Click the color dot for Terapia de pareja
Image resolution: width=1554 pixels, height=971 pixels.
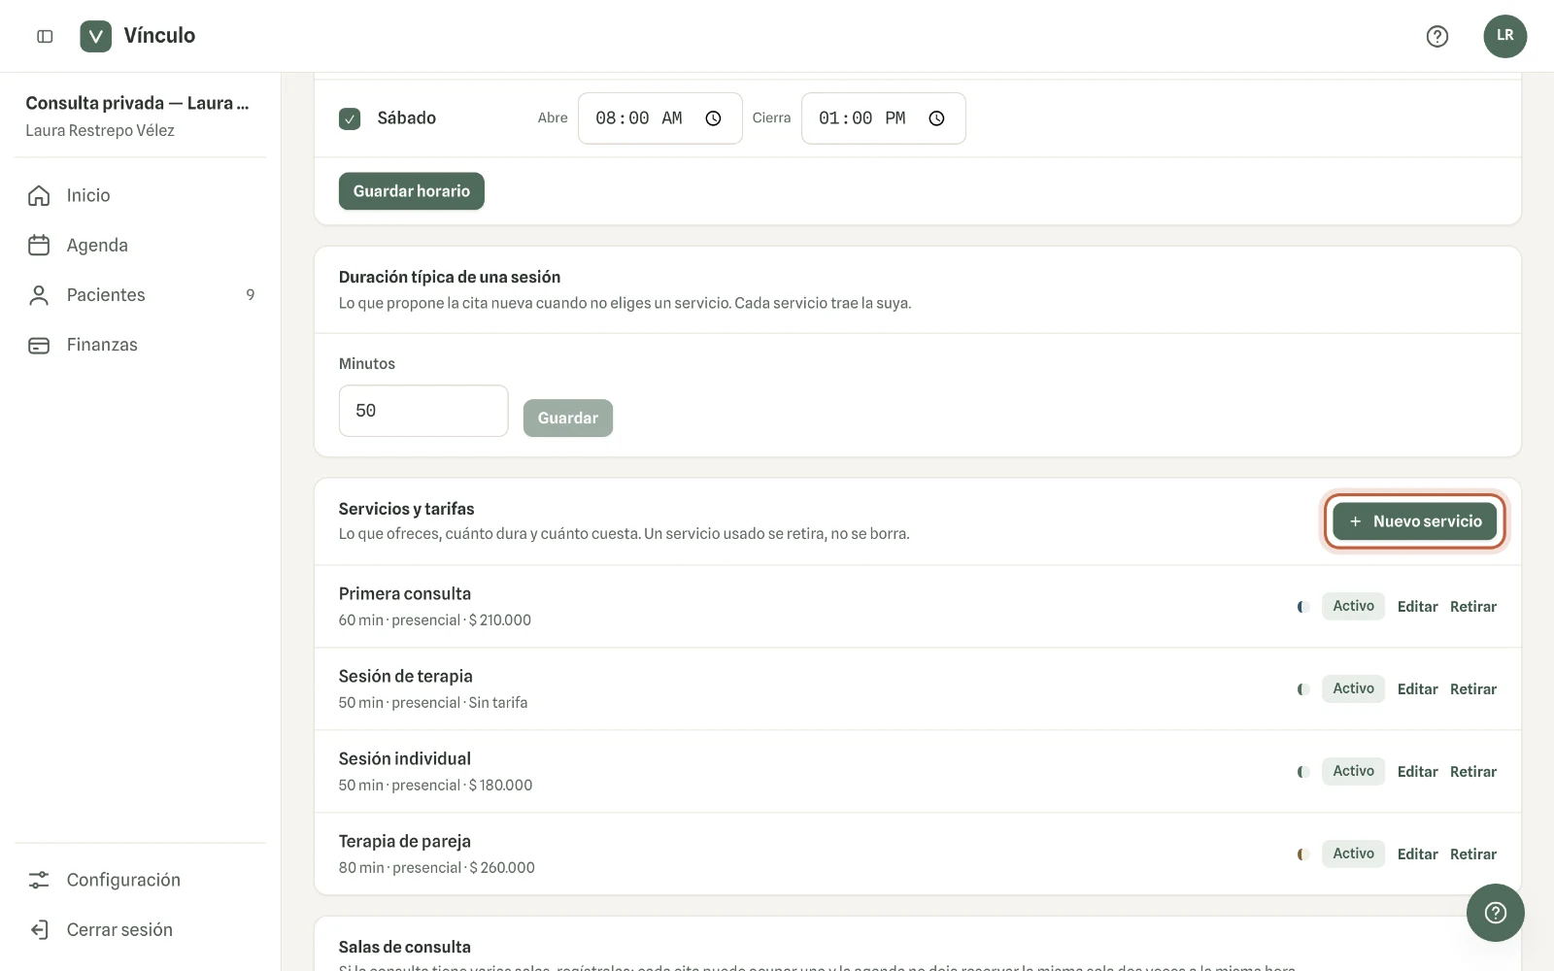click(x=1303, y=854)
